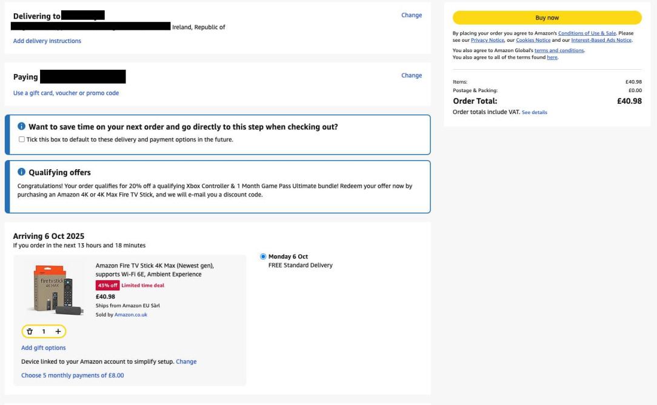
Task: Open Amazon Global terms and conditions link
Action: coord(559,50)
